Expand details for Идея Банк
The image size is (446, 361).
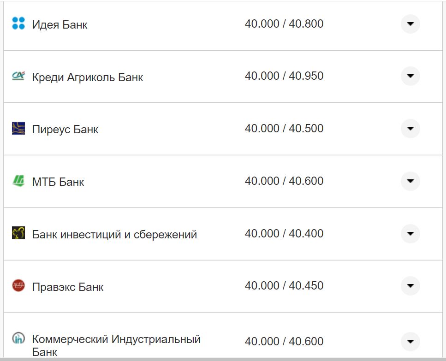(x=410, y=24)
